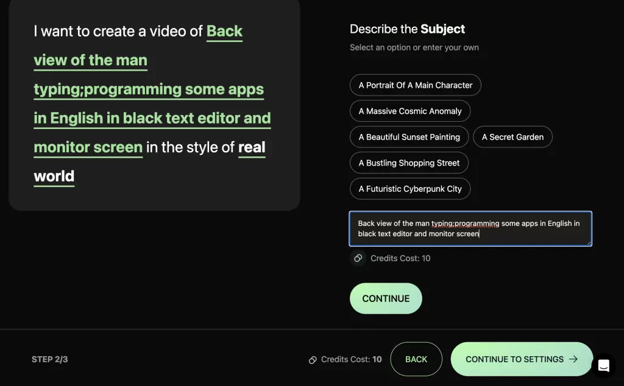
Task: Go back with the BACK button
Action: coord(416,359)
